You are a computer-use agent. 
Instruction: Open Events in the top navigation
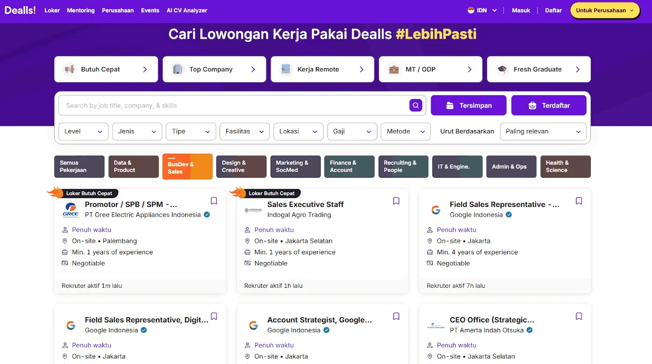[150, 10]
